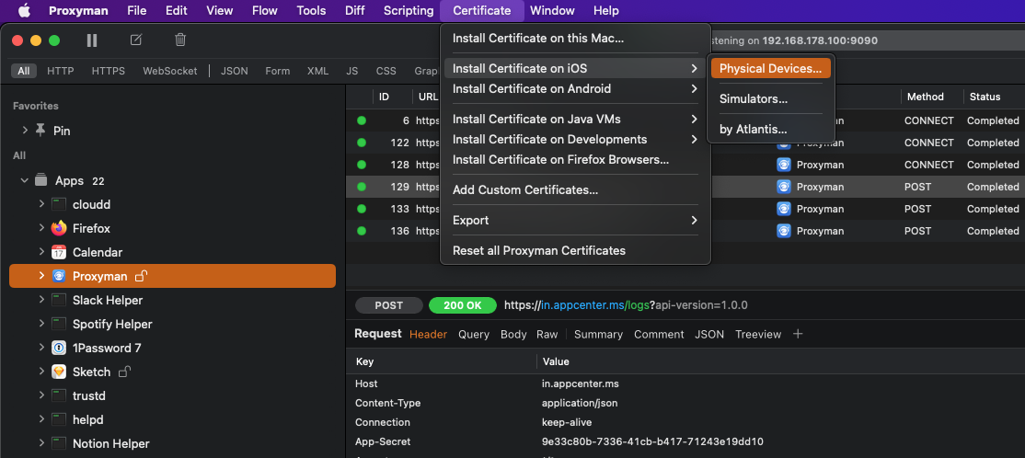1025x458 pixels.
Task: Click the pause recording icon in toolbar
Action: pos(91,40)
